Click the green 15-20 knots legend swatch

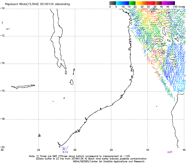point(132,3)
